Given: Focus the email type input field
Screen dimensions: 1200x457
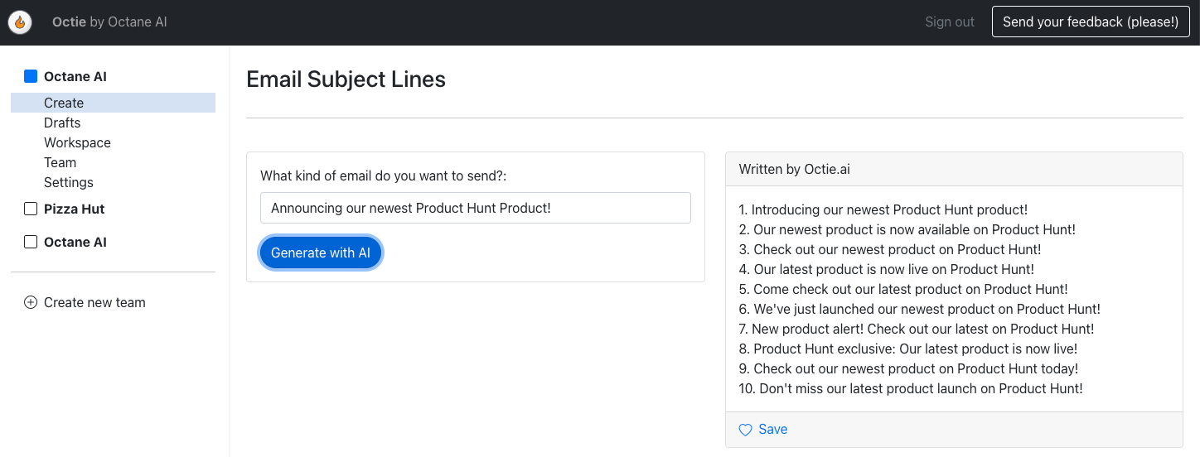Looking at the screenshot, I should [476, 208].
